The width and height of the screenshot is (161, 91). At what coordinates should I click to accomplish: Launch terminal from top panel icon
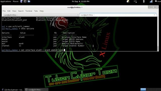click(25, 1)
